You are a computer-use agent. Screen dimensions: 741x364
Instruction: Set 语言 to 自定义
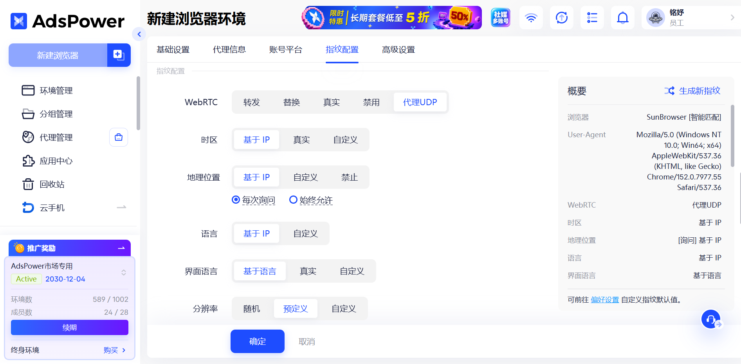coord(306,233)
